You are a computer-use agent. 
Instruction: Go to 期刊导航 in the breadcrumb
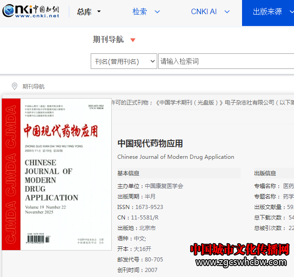click(x=34, y=87)
